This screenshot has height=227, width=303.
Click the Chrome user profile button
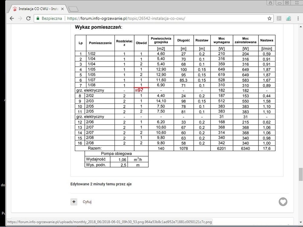(270, 2)
